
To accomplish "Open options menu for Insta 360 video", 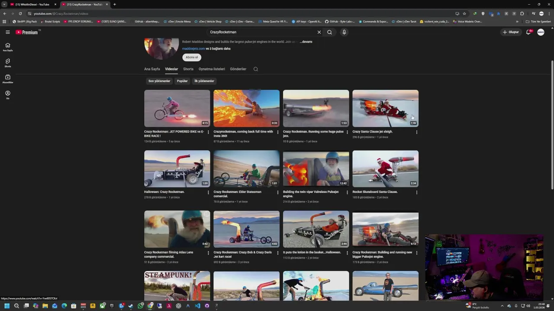I will 278,132.
